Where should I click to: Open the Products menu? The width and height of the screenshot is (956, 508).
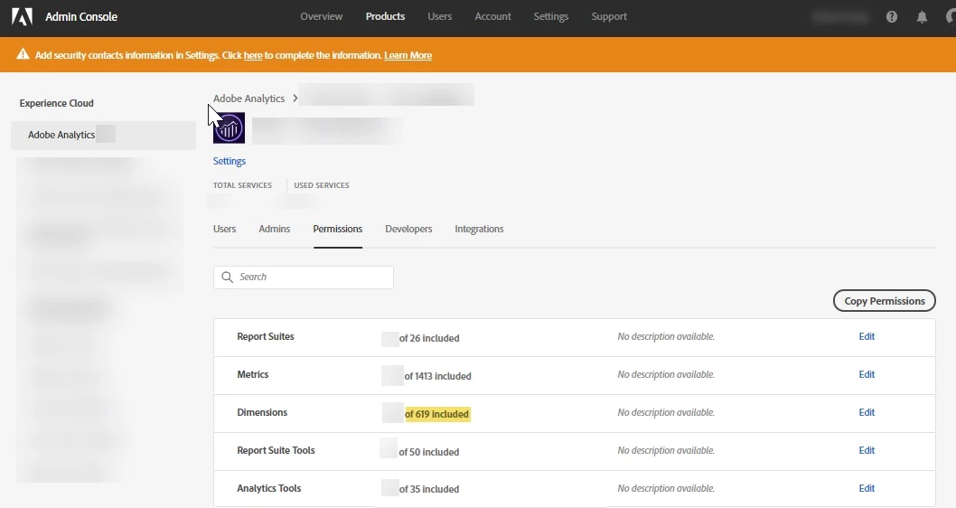pos(385,16)
